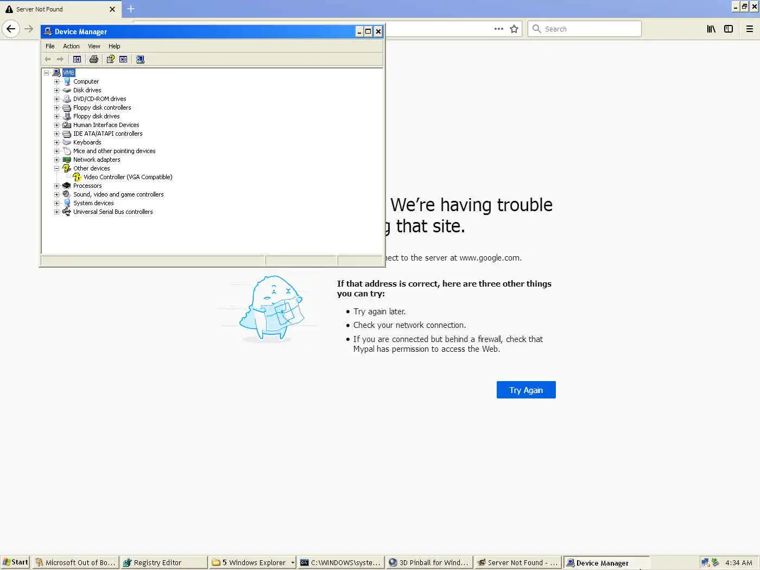This screenshot has width=760, height=570.
Task: Click the Help/Properties toolbar icon with question mark
Action: tap(110, 59)
